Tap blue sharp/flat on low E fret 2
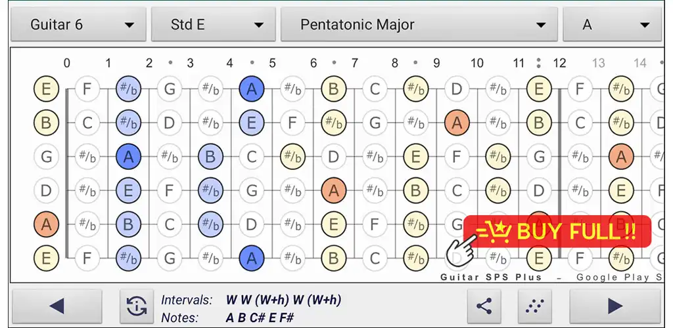Screen dimensions: 673x328 pos(128,258)
